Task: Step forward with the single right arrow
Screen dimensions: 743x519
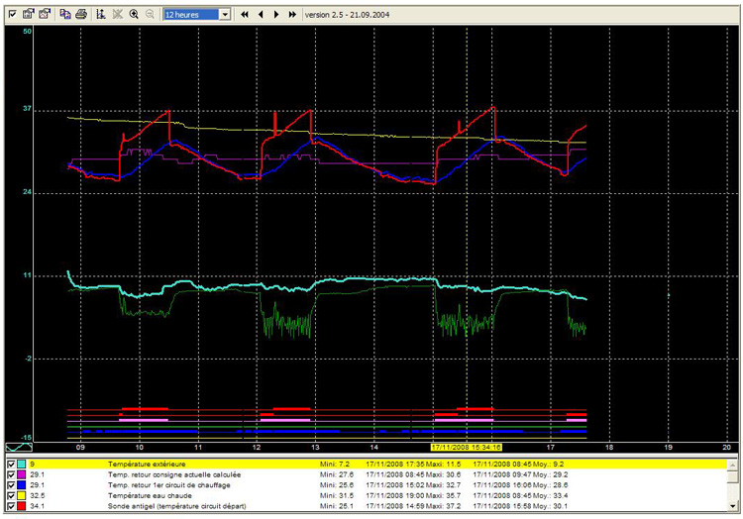Action: click(276, 15)
